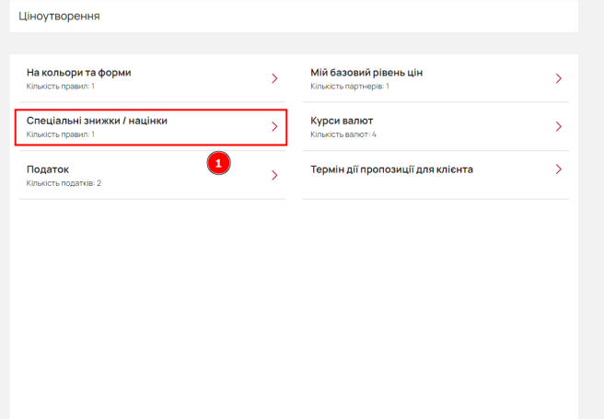The height and width of the screenshot is (419, 604).
Task: Click the arrow beside Спеціальні знижки / націнки
Action: pos(274,127)
